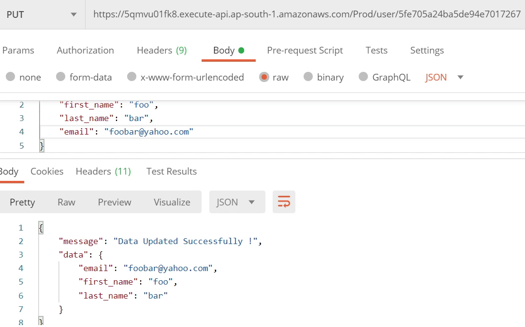The image size is (525, 327).
Task: View response Cookies tab
Action: (x=47, y=171)
